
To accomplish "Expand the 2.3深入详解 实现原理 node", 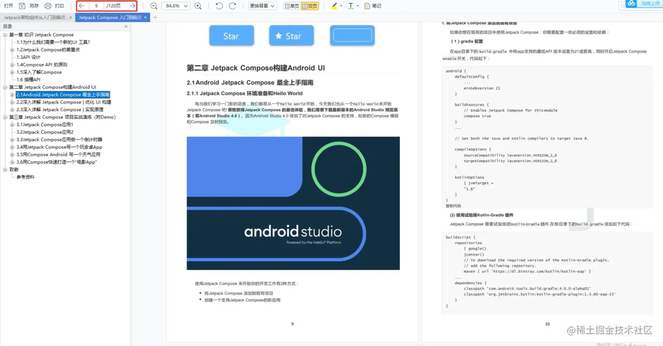I will coord(12,110).
